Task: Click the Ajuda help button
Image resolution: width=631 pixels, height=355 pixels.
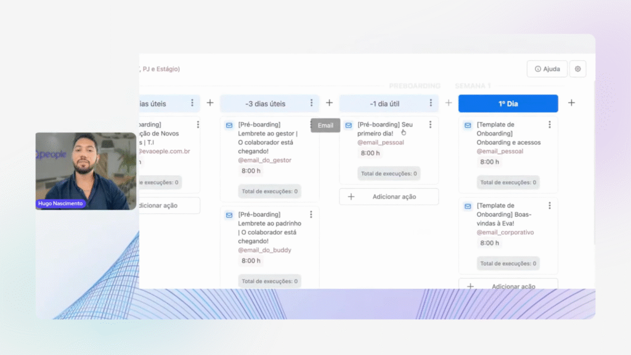Action: 547,69
